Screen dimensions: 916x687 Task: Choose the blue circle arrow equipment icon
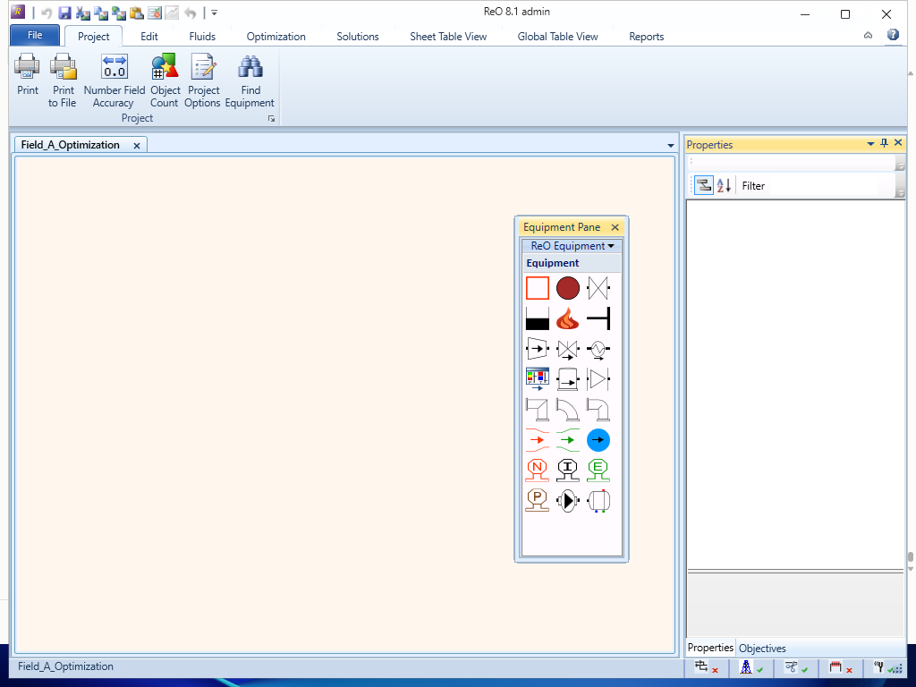click(x=598, y=440)
